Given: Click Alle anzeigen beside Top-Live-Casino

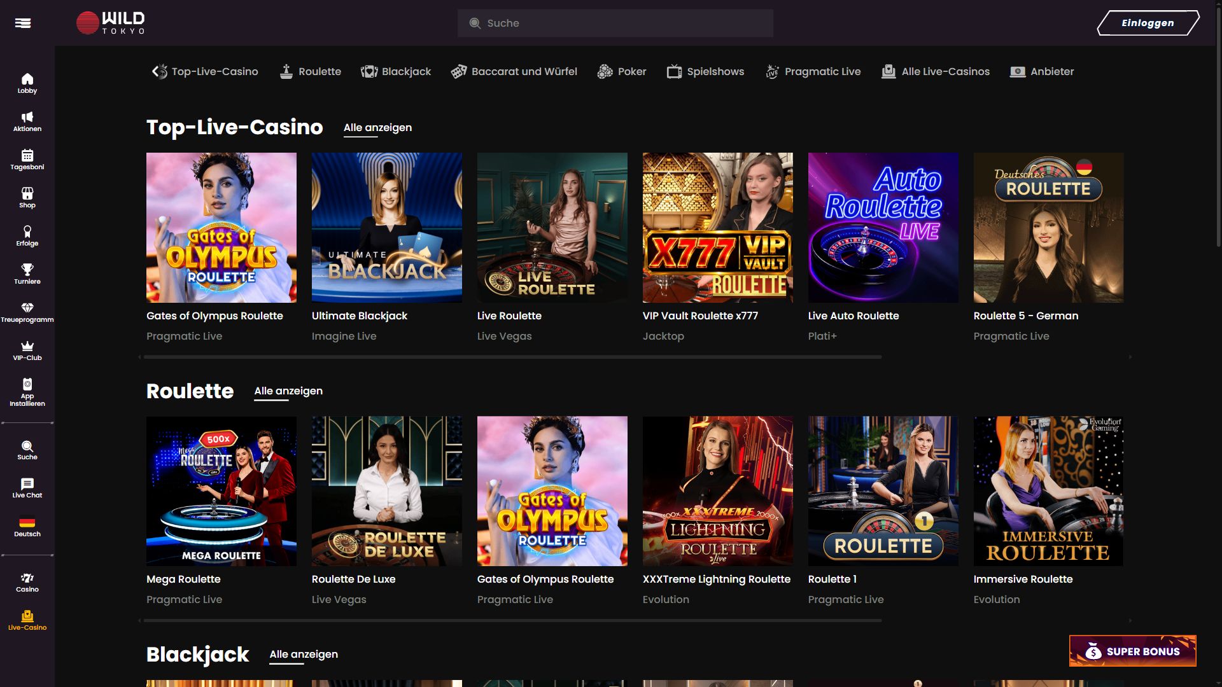Looking at the screenshot, I should click(377, 128).
